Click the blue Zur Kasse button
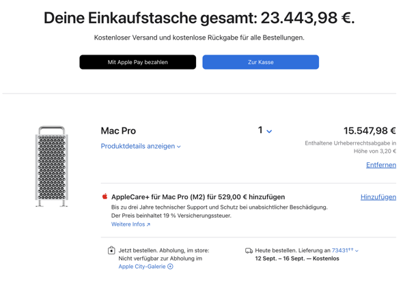Viewport: 403px width, 296px height. point(261,62)
